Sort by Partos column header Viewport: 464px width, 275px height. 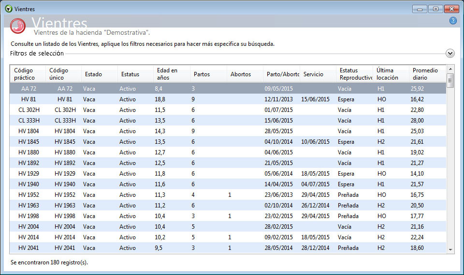tap(208, 74)
